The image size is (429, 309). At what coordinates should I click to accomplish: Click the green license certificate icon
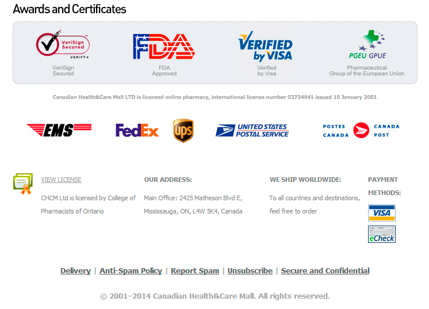tap(23, 183)
